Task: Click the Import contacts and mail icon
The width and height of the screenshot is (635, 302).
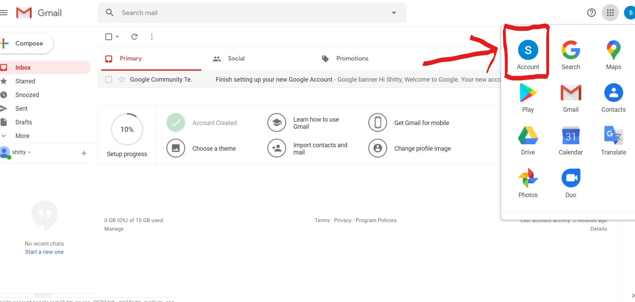Action: click(277, 148)
